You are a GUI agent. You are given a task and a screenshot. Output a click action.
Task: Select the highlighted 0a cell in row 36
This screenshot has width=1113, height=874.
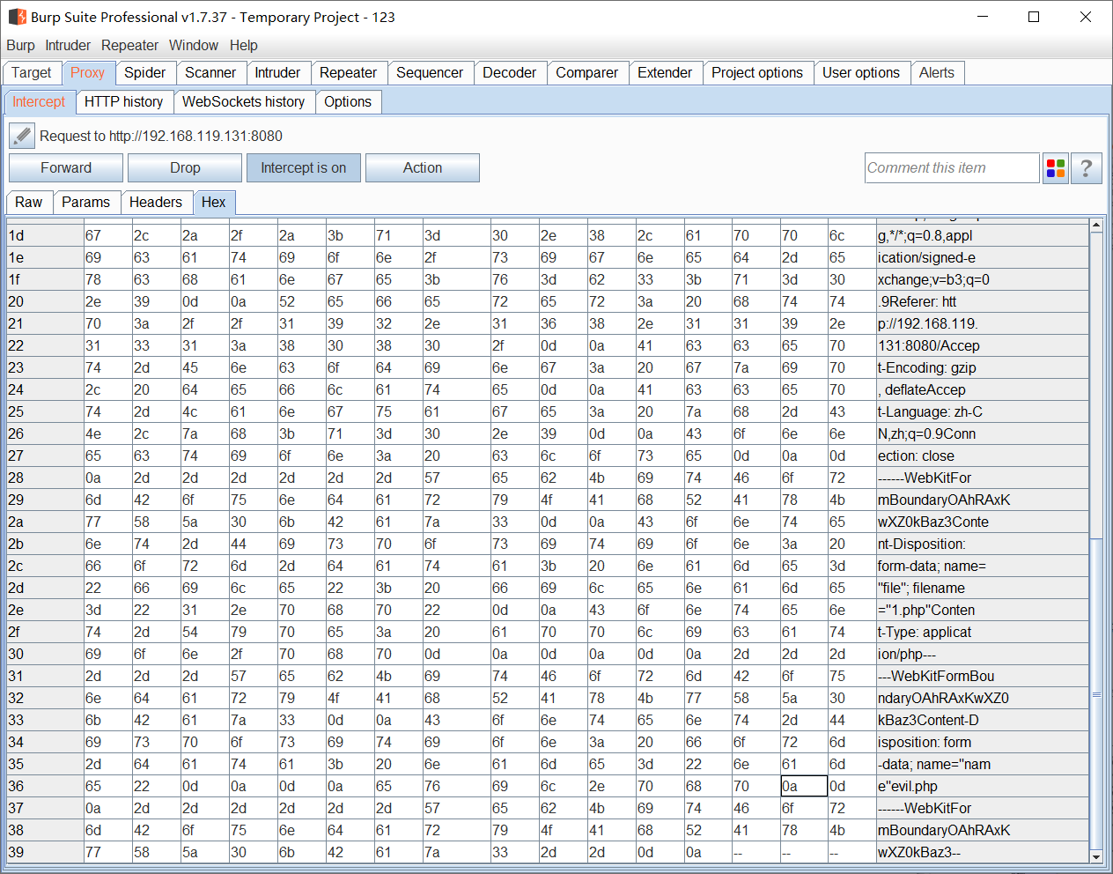[x=804, y=786]
